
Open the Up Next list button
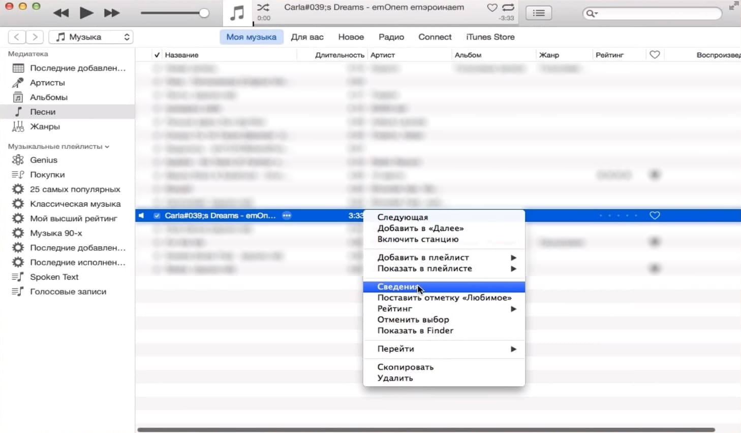click(539, 13)
